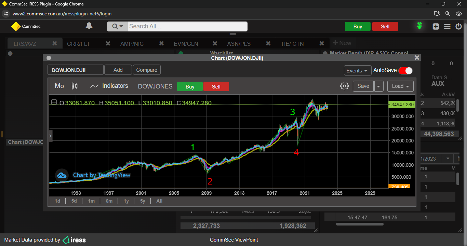Viewport: 467px width, 246px height.
Task: Click the red Sell button in top bar
Action: point(385,27)
